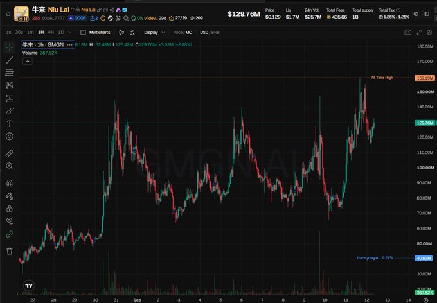
Task: Click the round globe-like icon in token row
Action: coord(111,18)
